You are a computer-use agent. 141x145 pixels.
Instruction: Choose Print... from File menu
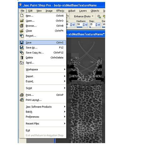[x=43, y=95]
